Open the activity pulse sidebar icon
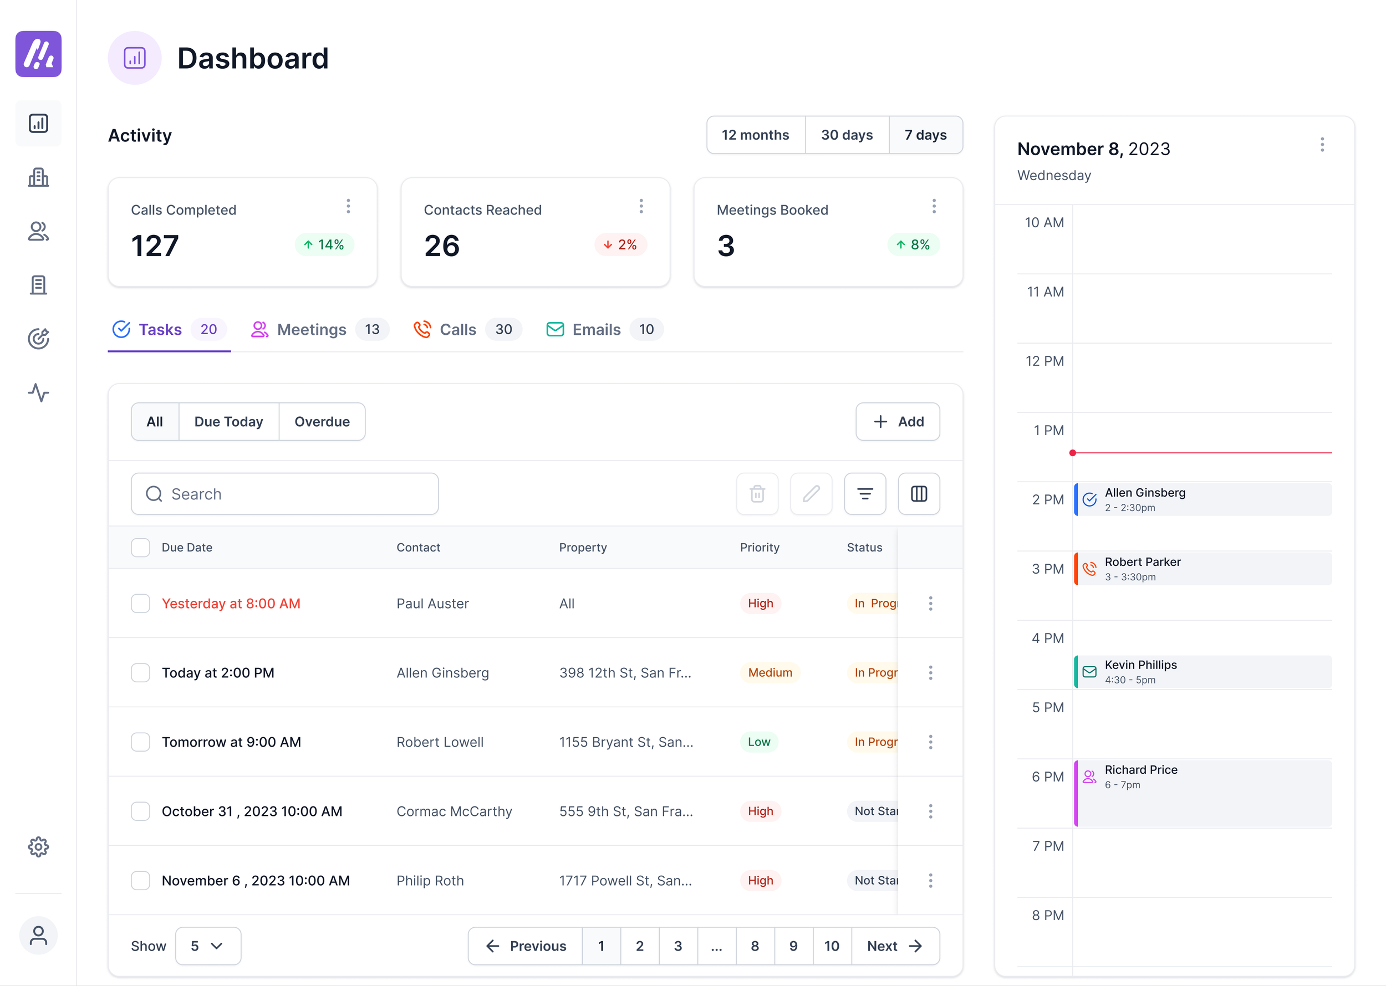The width and height of the screenshot is (1386, 1001). pos(38,392)
